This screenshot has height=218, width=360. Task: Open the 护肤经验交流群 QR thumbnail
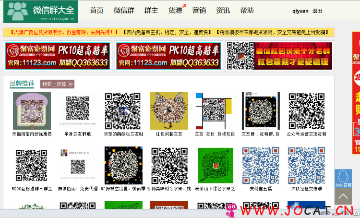click(307, 166)
